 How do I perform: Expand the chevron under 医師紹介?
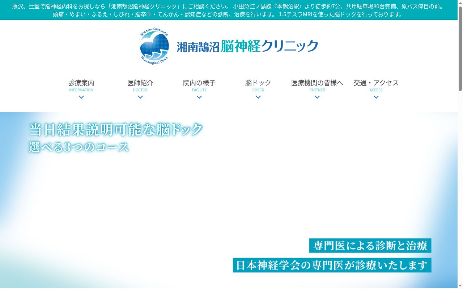[140, 97]
